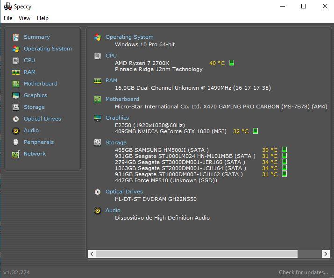This screenshot has height=278, width=334.
Task: Click the Operating System Windows-flag icon in sidebar
Action: 16,49
